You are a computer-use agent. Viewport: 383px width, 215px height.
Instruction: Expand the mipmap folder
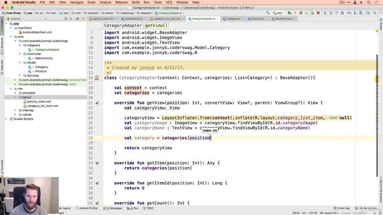[x=16, y=110]
